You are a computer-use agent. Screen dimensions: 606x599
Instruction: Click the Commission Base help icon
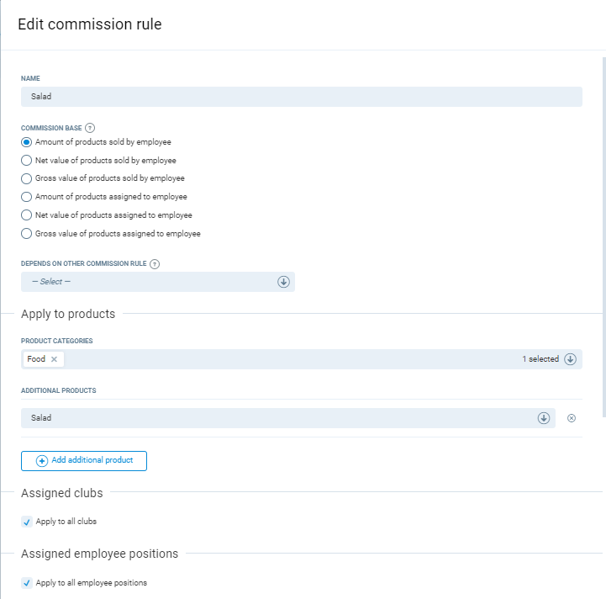click(90, 128)
